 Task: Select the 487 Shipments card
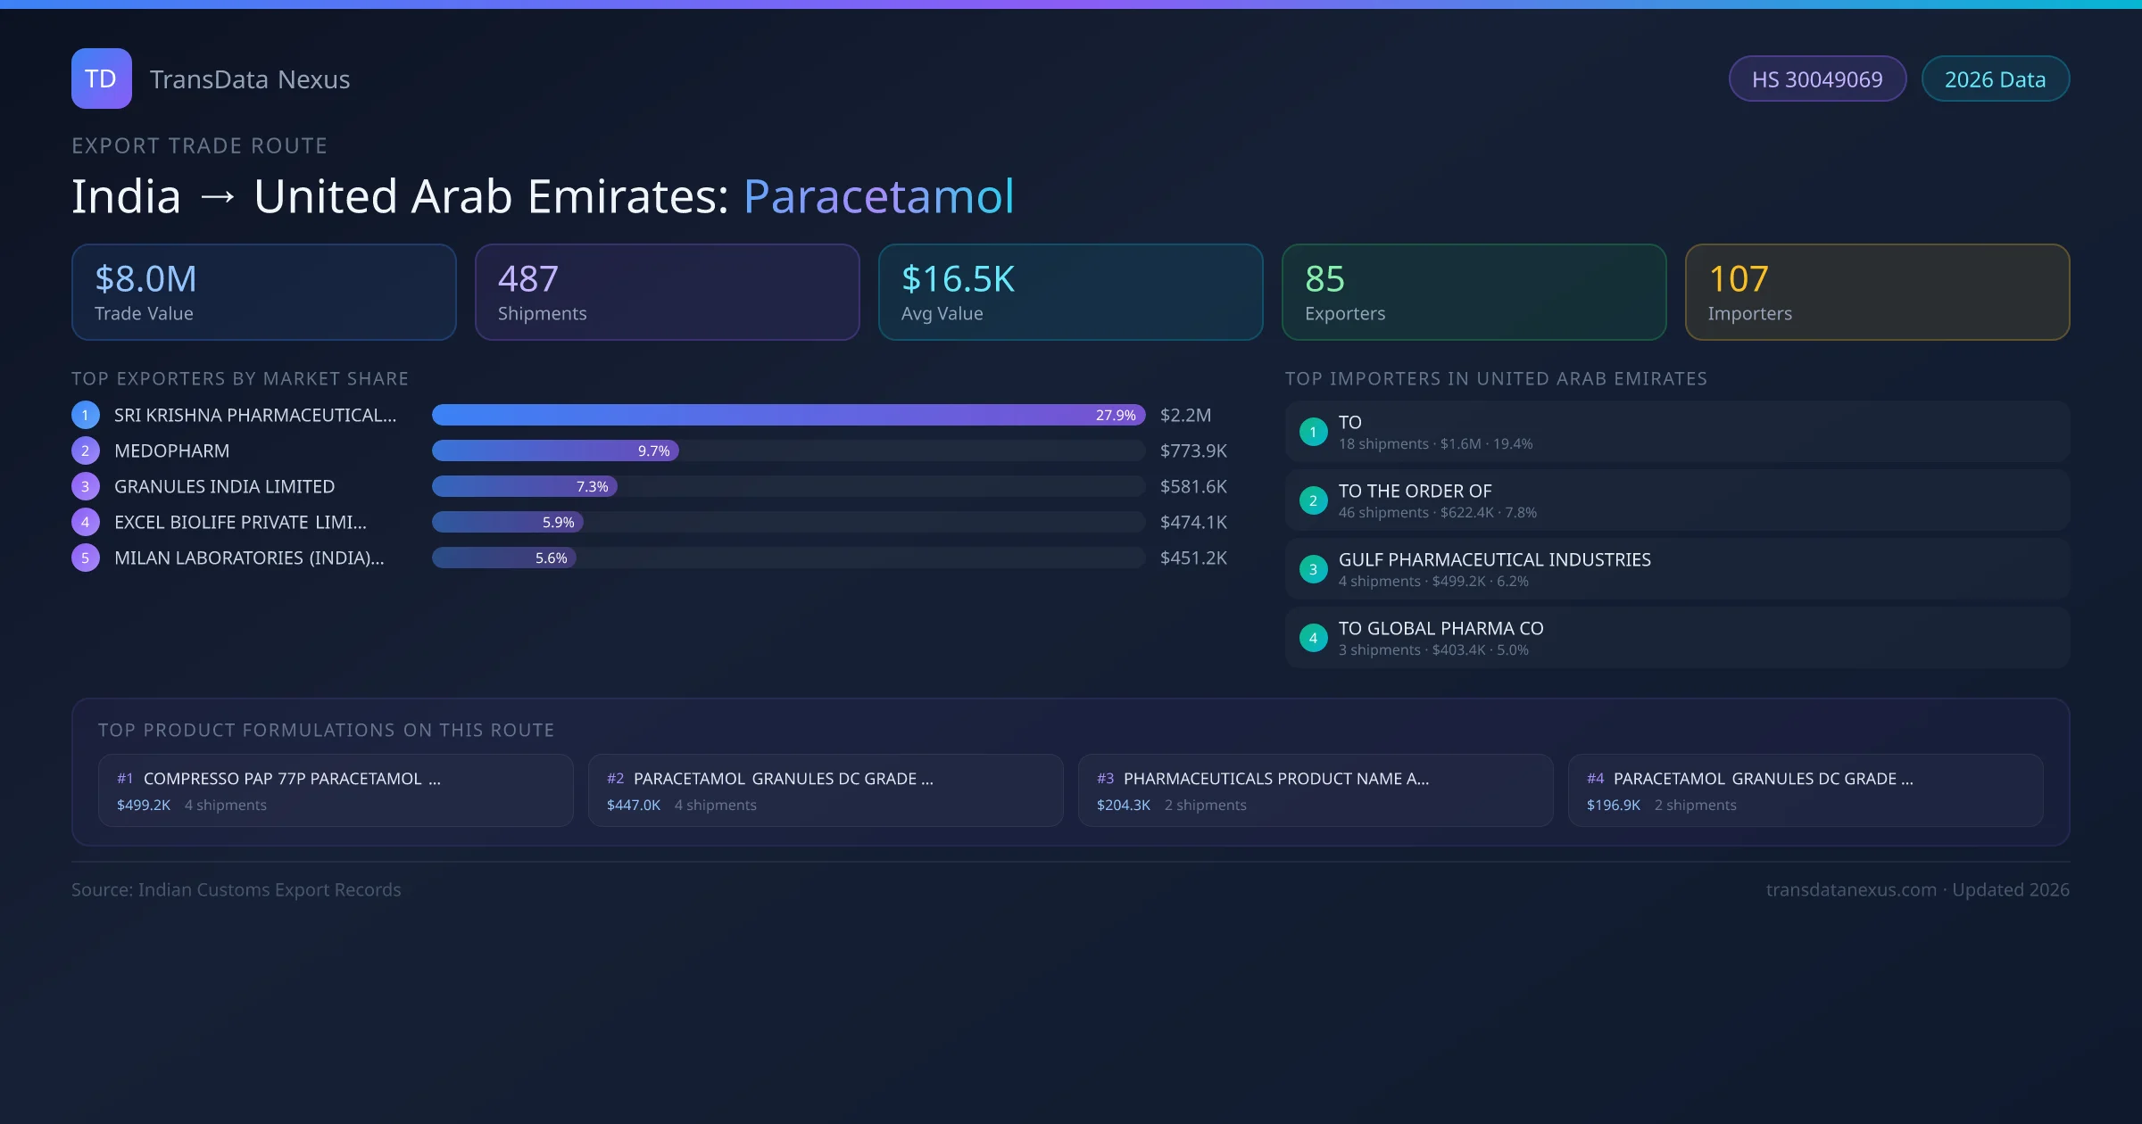click(x=667, y=292)
